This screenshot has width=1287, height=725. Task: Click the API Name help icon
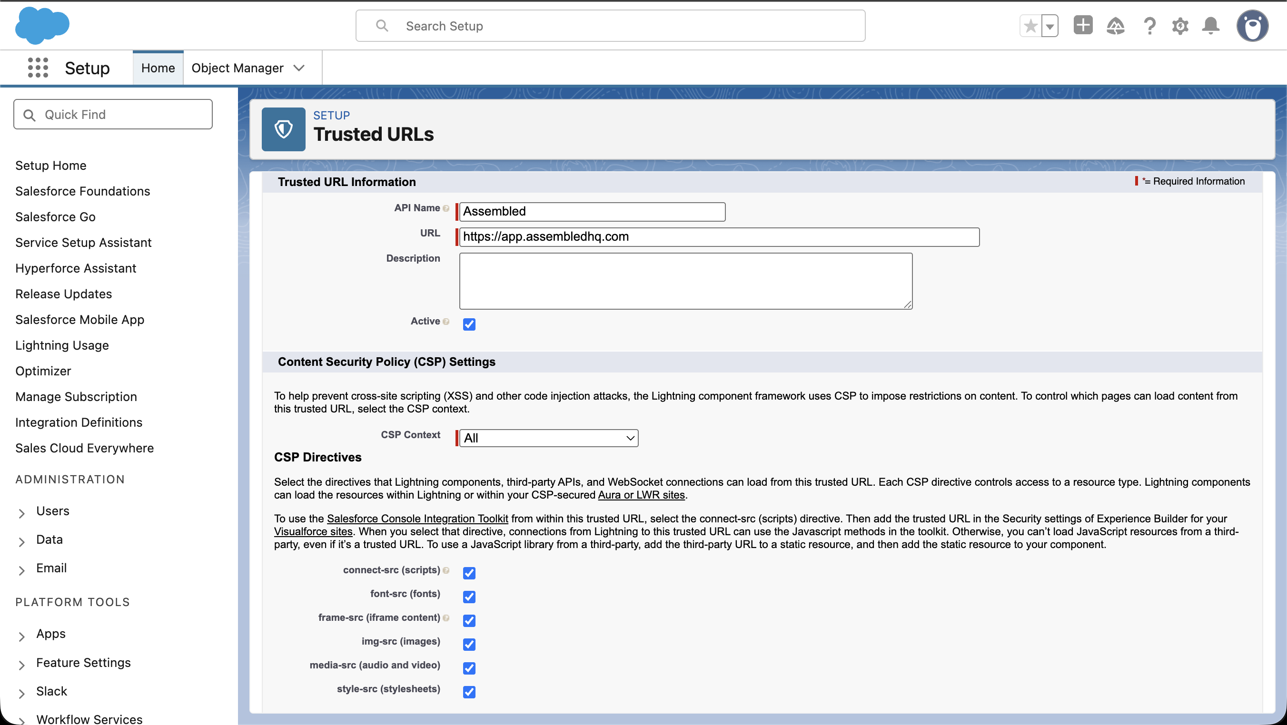tap(445, 208)
